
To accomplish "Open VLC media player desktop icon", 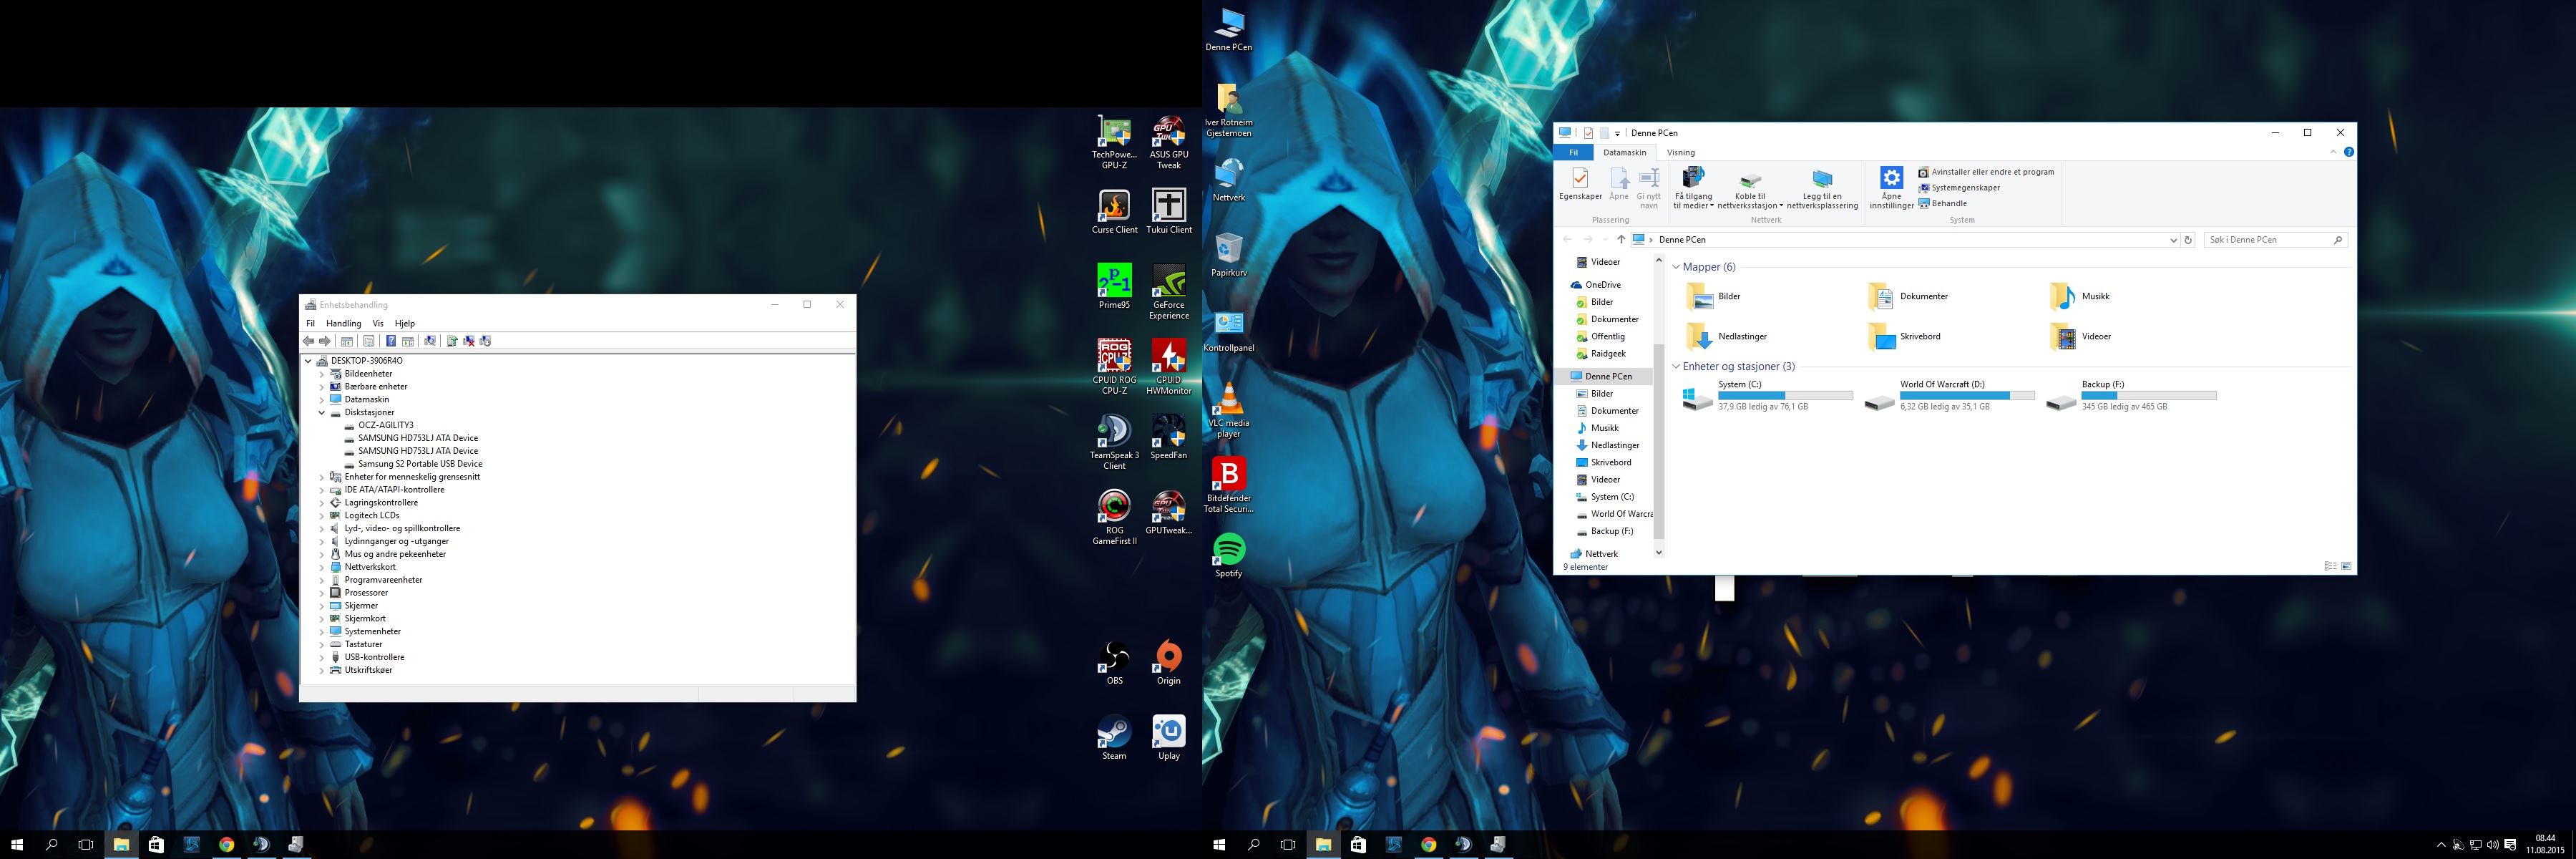I will [1229, 410].
